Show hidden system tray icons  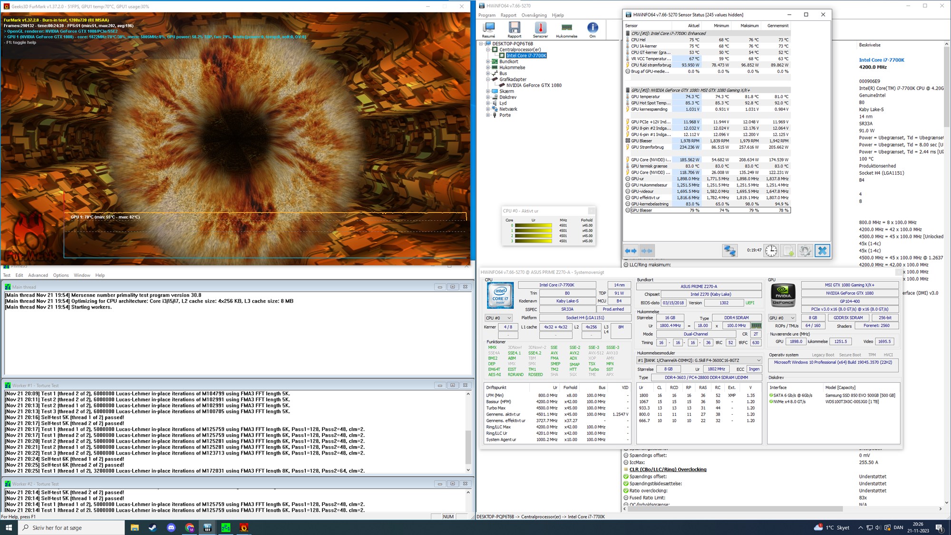pos(860,527)
